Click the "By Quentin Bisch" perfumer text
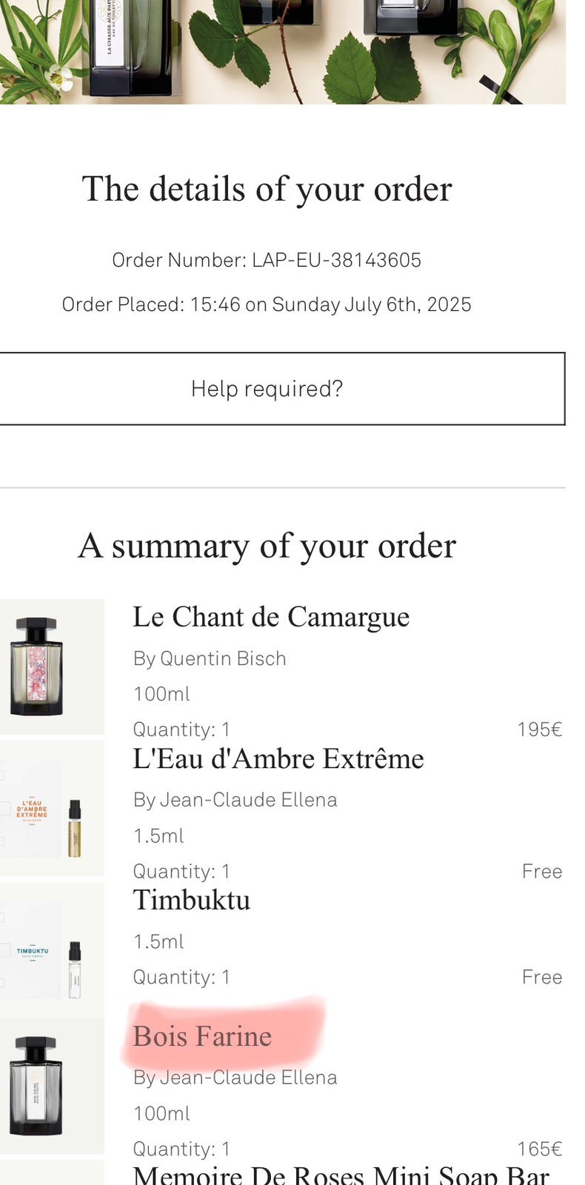585x1185 pixels. pyautogui.click(x=210, y=658)
